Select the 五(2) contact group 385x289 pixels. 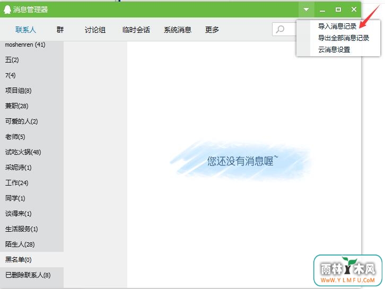tap(32, 60)
